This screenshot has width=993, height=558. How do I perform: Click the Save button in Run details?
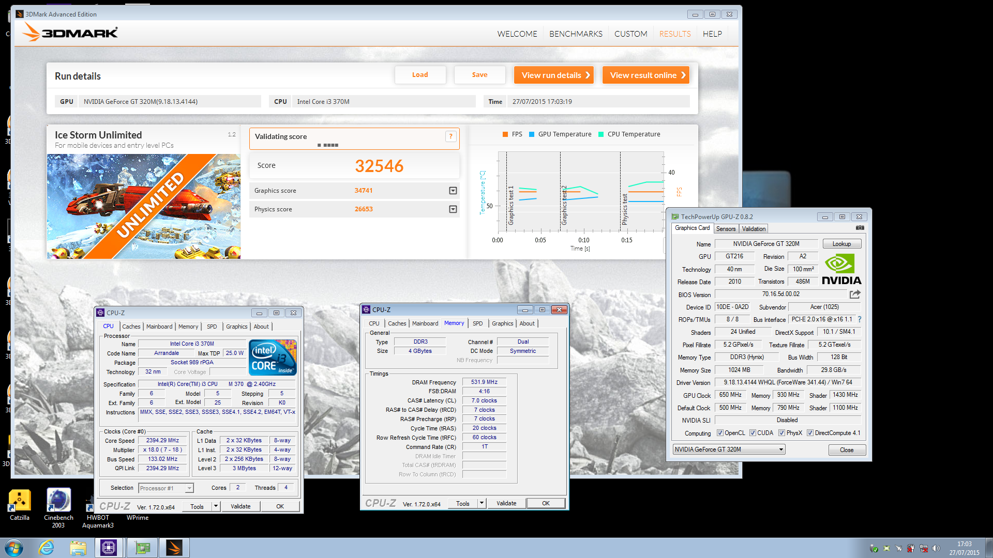(x=479, y=75)
